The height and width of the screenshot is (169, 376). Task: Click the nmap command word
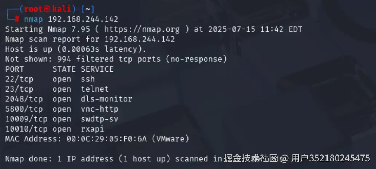(33, 19)
